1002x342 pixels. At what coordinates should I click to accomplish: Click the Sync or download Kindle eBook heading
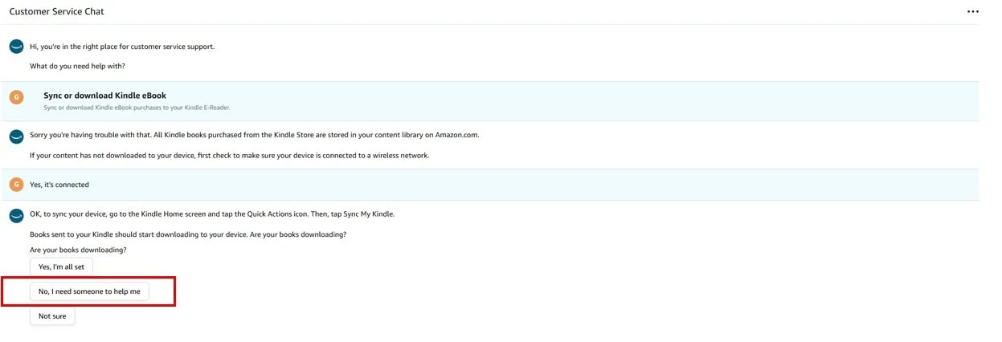coord(104,96)
